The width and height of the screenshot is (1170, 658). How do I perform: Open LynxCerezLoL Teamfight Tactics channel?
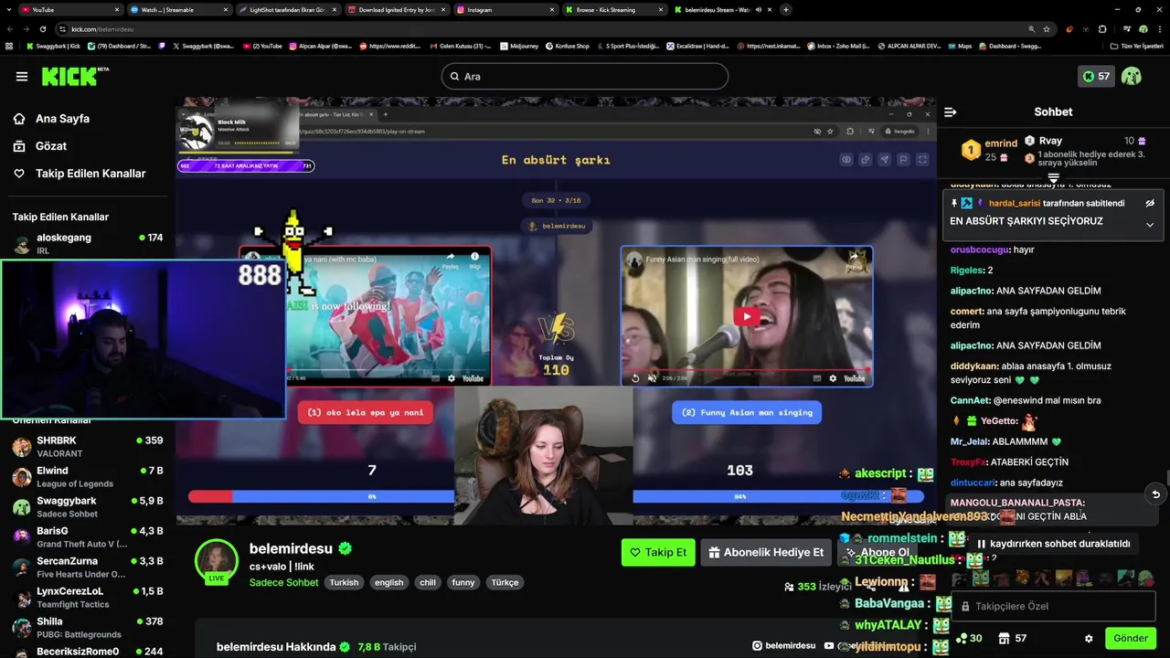point(88,598)
